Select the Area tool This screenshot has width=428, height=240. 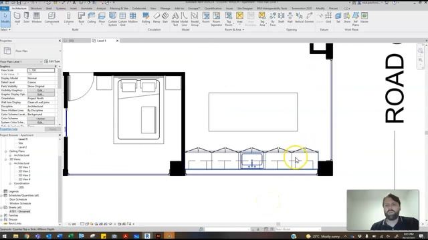click(239, 18)
